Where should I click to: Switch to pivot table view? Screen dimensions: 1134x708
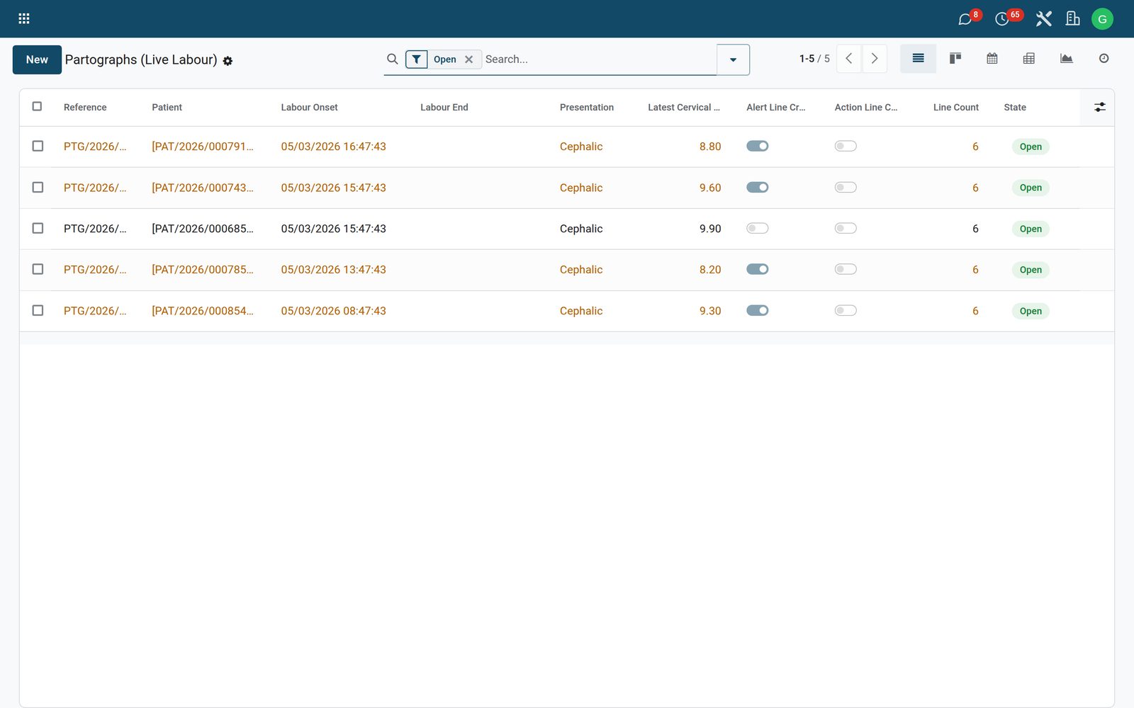point(1029,59)
